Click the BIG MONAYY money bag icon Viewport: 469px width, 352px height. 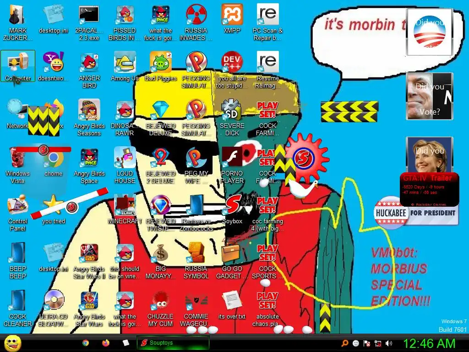160,260
